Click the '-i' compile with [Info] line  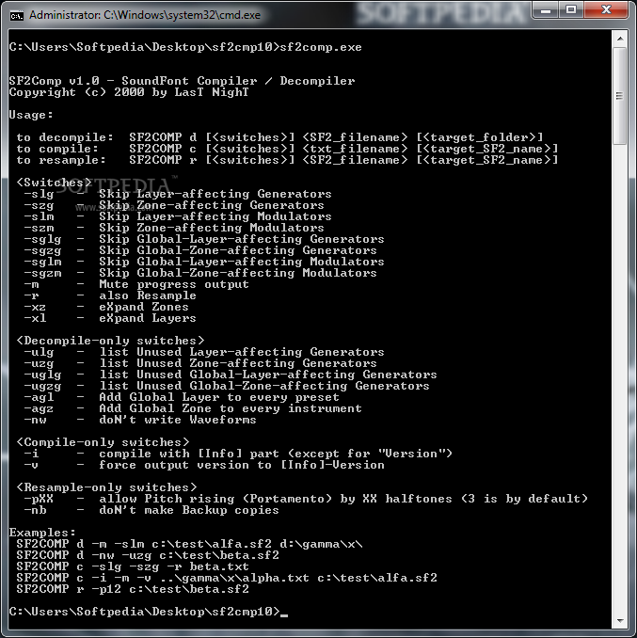click(238, 454)
